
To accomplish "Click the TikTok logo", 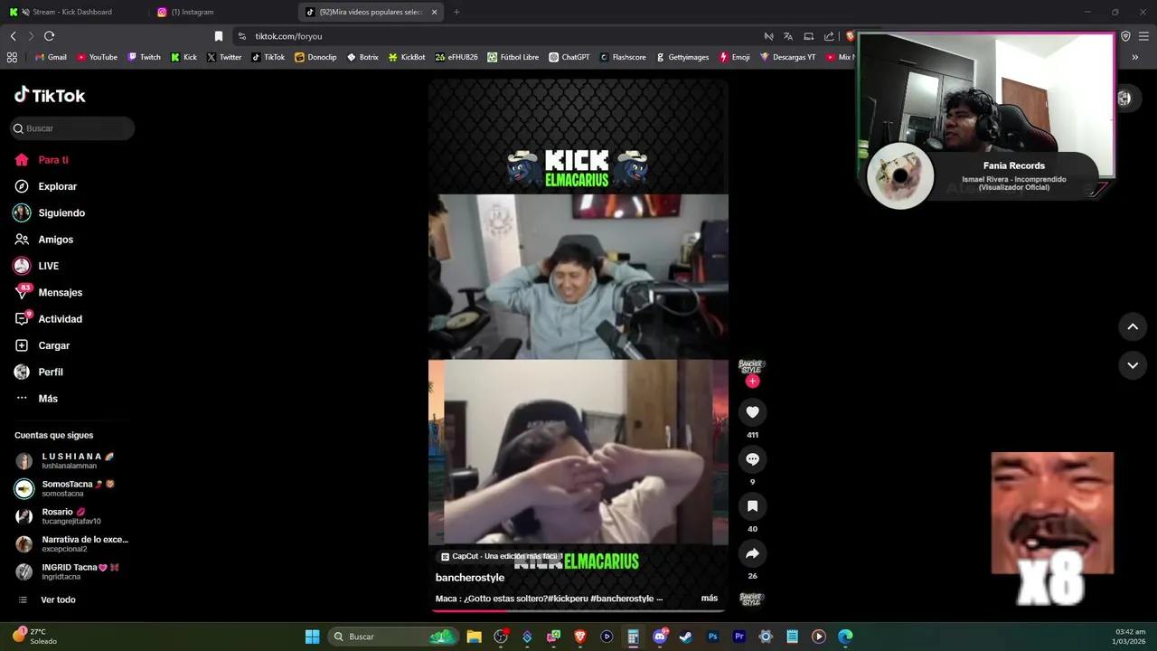I will pyautogui.click(x=50, y=95).
